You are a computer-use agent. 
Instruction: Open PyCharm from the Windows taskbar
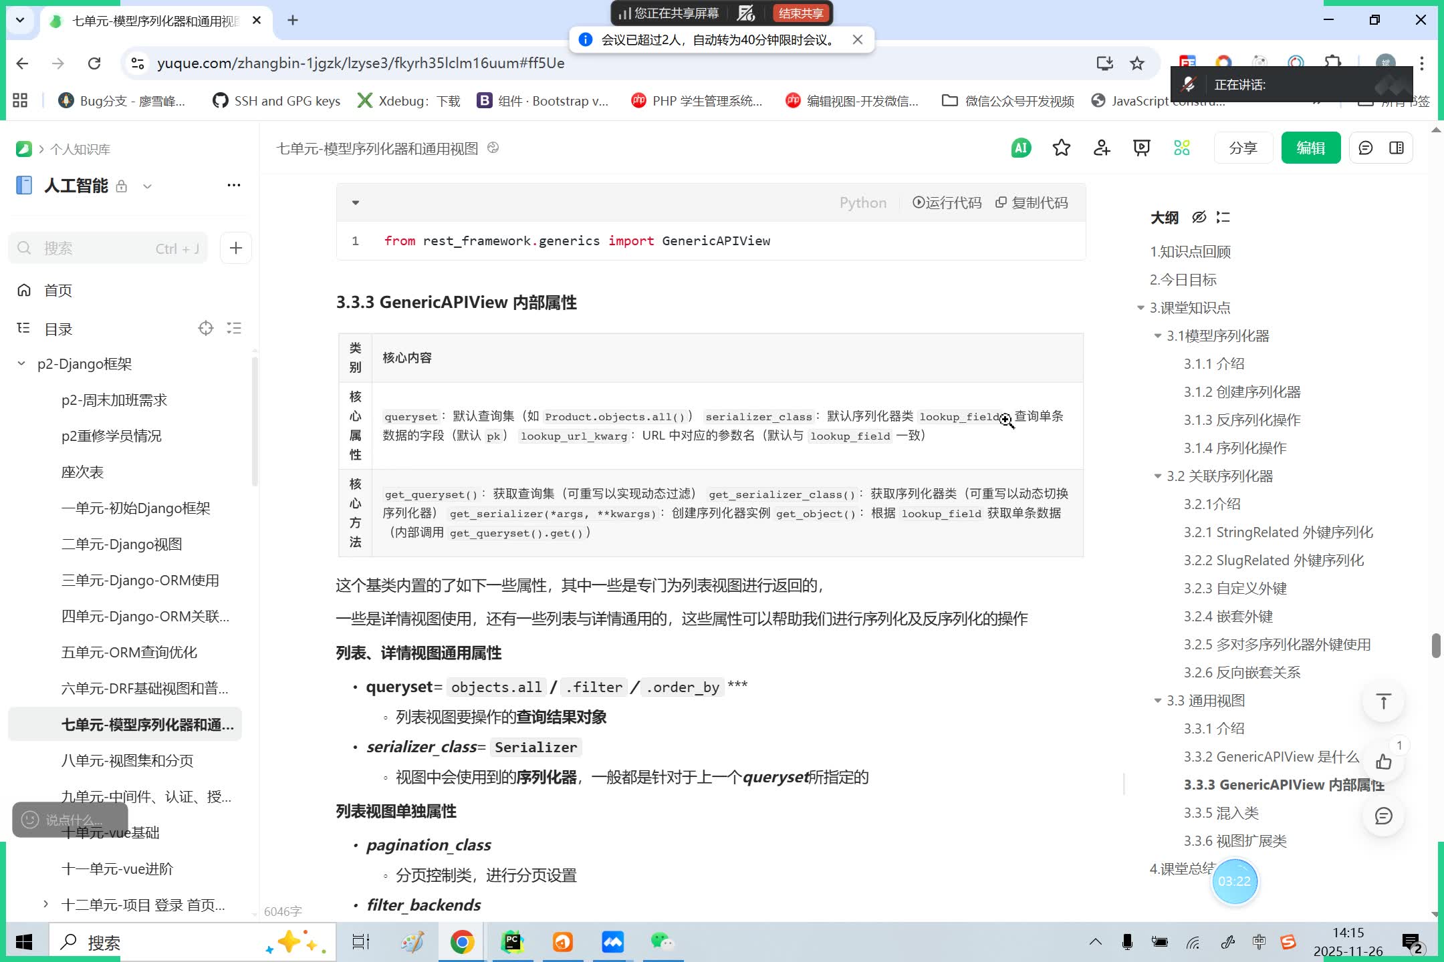pos(512,942)
